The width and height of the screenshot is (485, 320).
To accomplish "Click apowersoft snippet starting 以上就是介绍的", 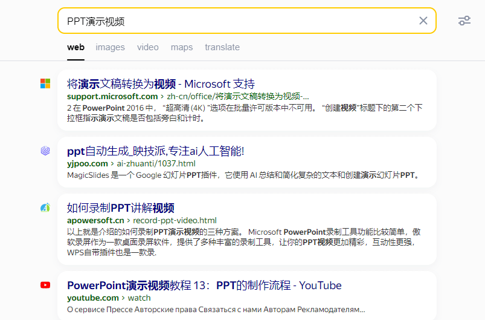I will tap(244, 242).
